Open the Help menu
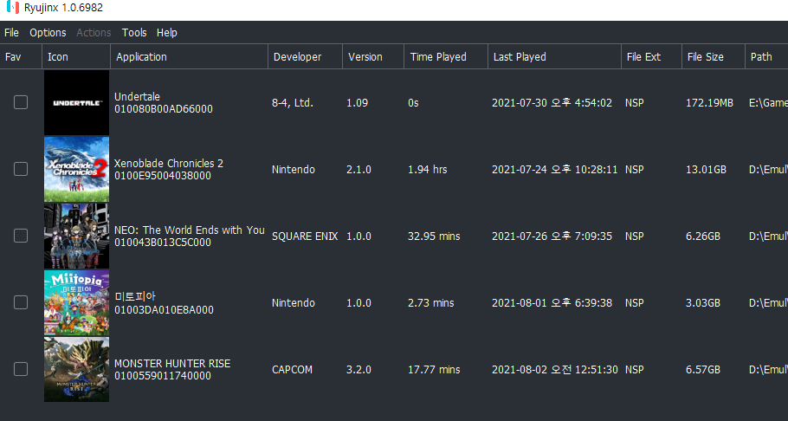Screen dimensions: 788x421 coord(167,33)
